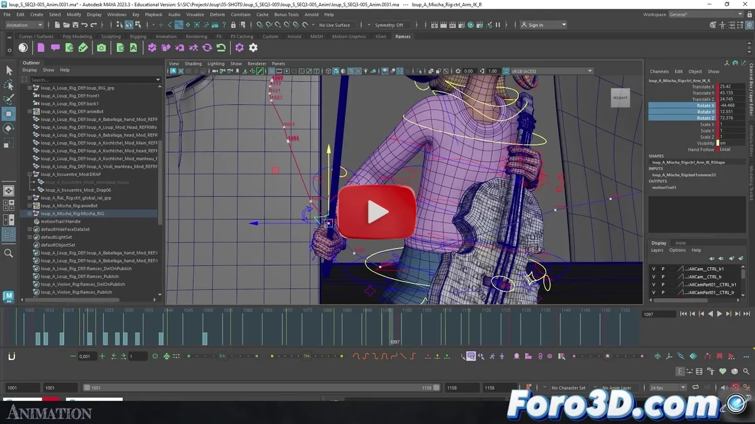Click the magnet toggle icon below timeline
Image resolution: width=755 pixels, height=424 pixels.
[11, 356]
